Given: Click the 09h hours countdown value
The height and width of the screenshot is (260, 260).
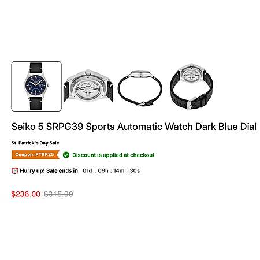Looking at the screenshot, I should [103, 170].
